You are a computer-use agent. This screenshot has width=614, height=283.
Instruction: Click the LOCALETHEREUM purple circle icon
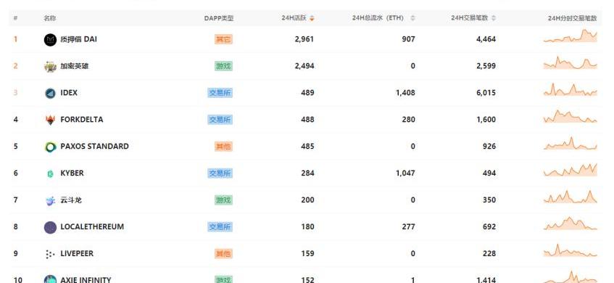click(50, 227)
